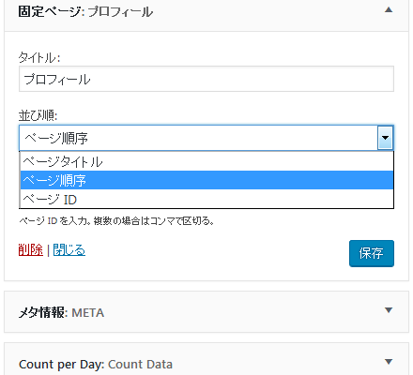The width and height of the screenshot is (413, 375).
Task: Collapse the 固定ページ widget arrow
Action: click(389, 10)
